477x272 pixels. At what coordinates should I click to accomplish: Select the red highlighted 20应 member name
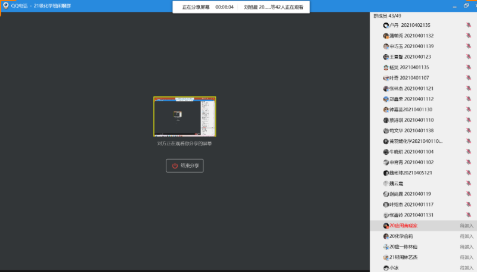pos(404,226)
